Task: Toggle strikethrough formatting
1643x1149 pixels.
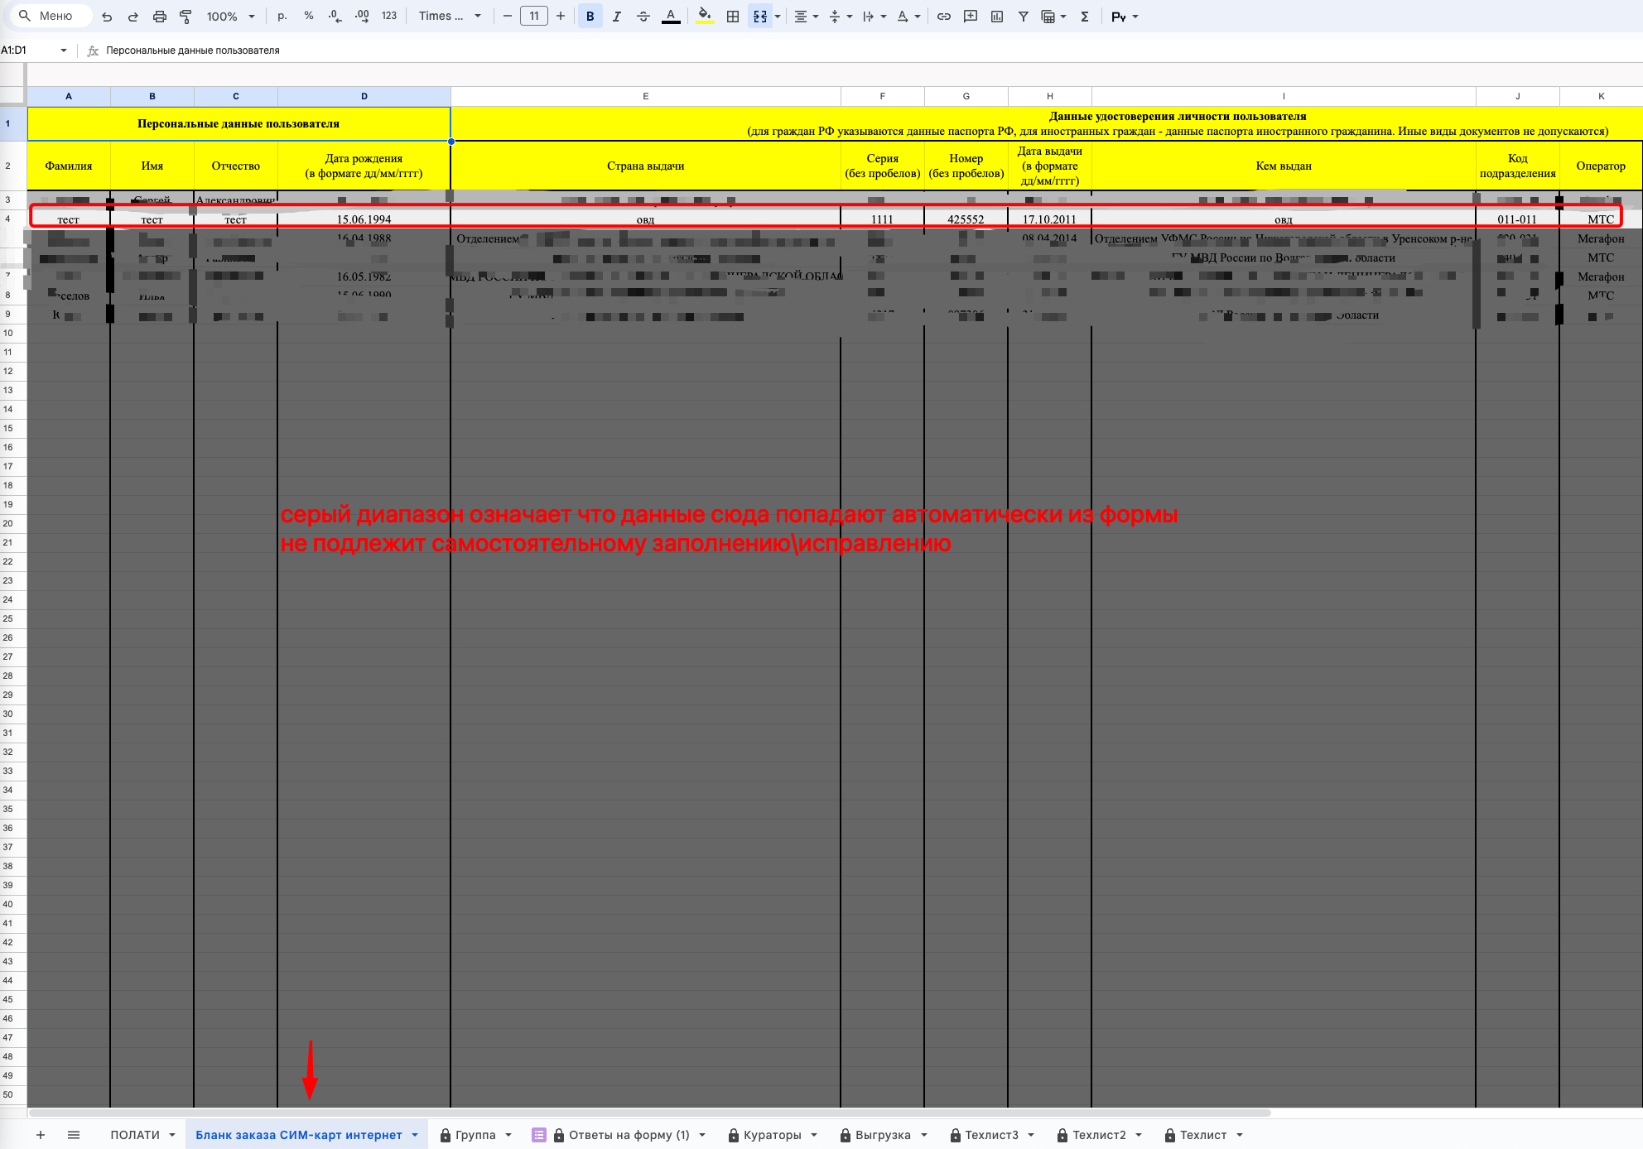Action: pyautogui.click(x=643, y=17)
